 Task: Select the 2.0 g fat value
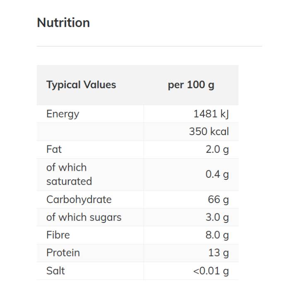217,150
